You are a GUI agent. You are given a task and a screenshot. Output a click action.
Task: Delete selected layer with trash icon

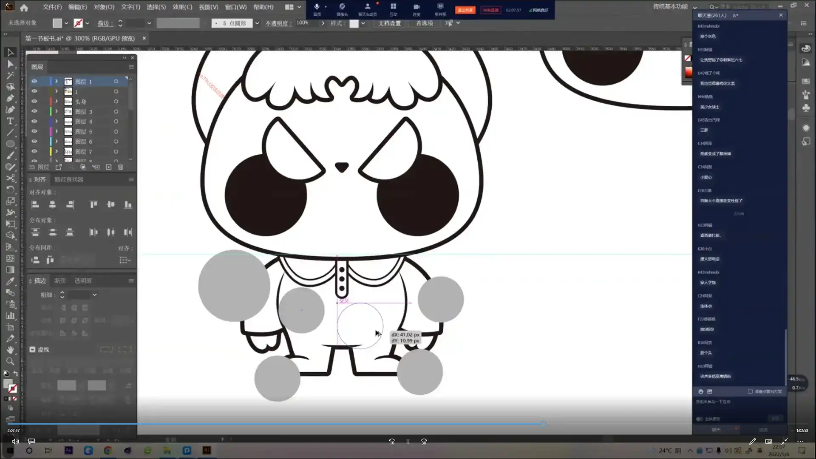[x=121, y=167]
